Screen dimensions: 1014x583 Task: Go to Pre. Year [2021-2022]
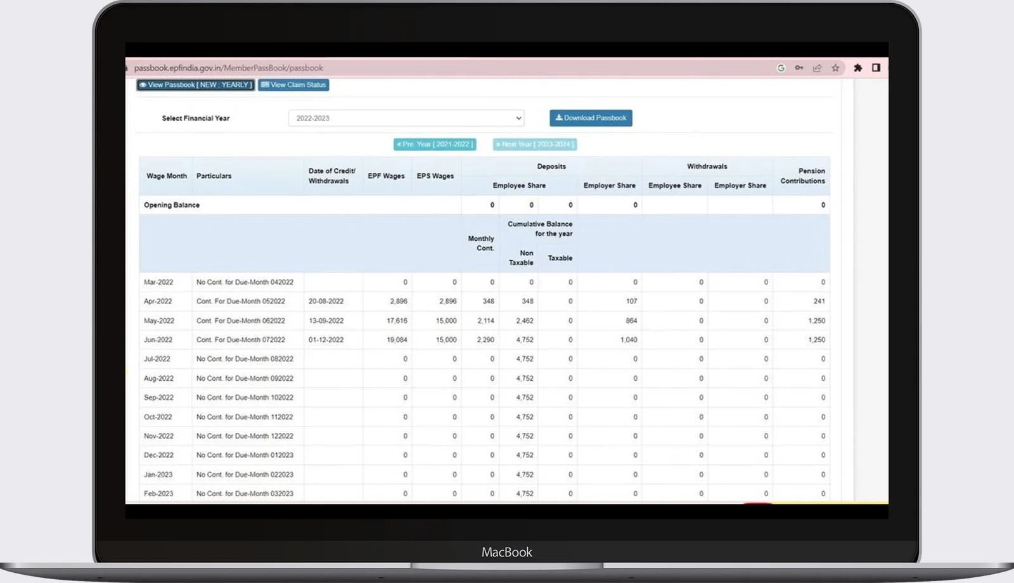click(435, 144)
